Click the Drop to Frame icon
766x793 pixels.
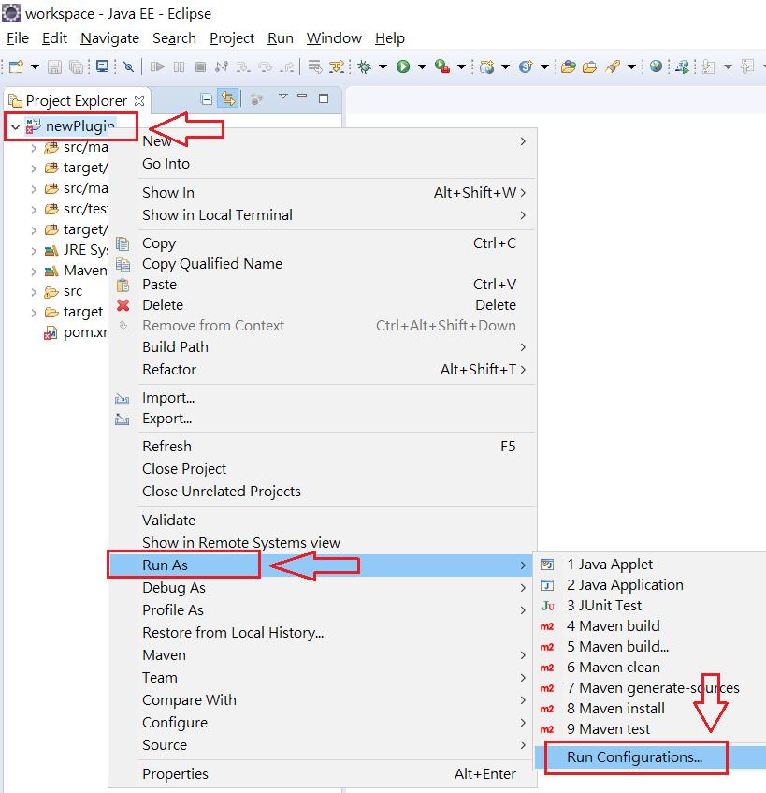315,66
